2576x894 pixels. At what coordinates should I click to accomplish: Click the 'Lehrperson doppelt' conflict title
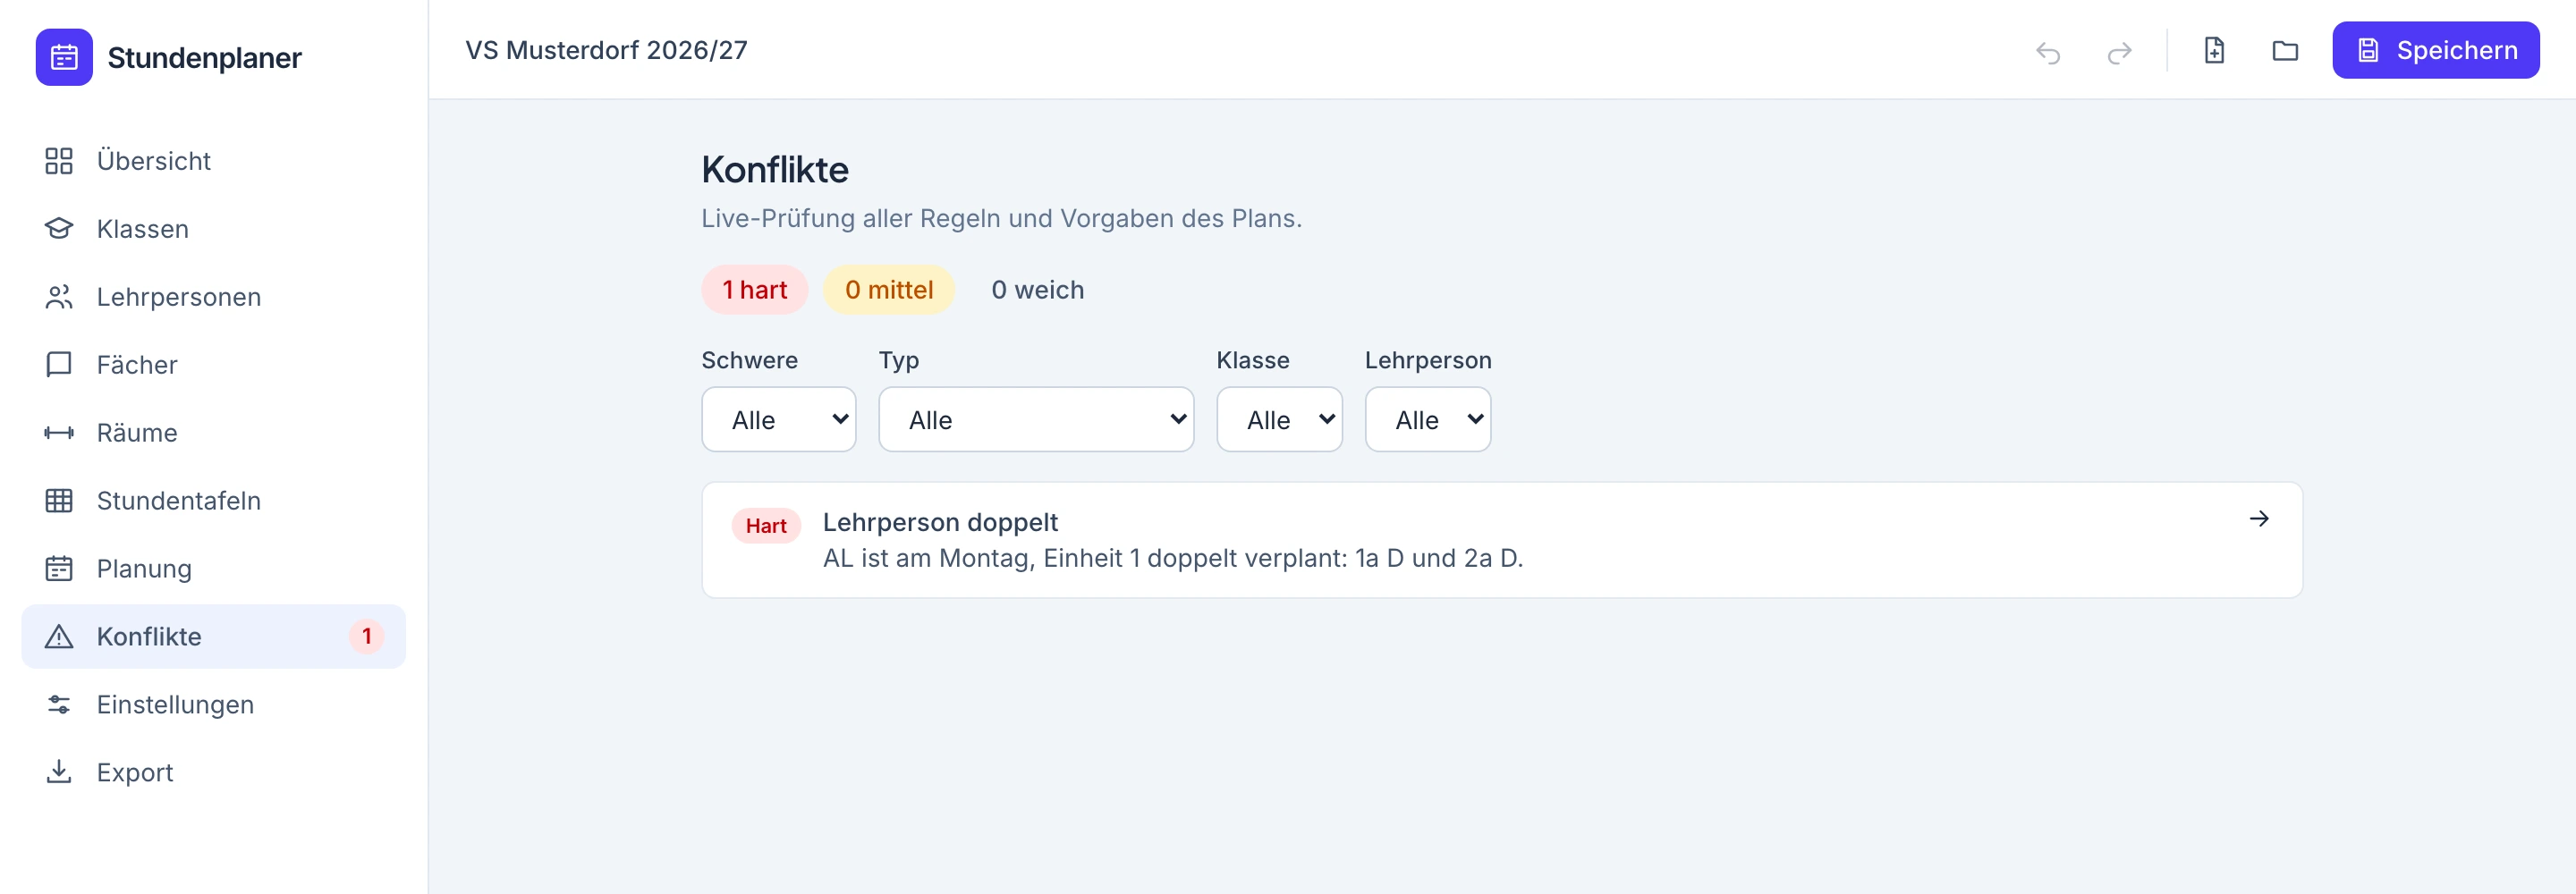[940, 523]
